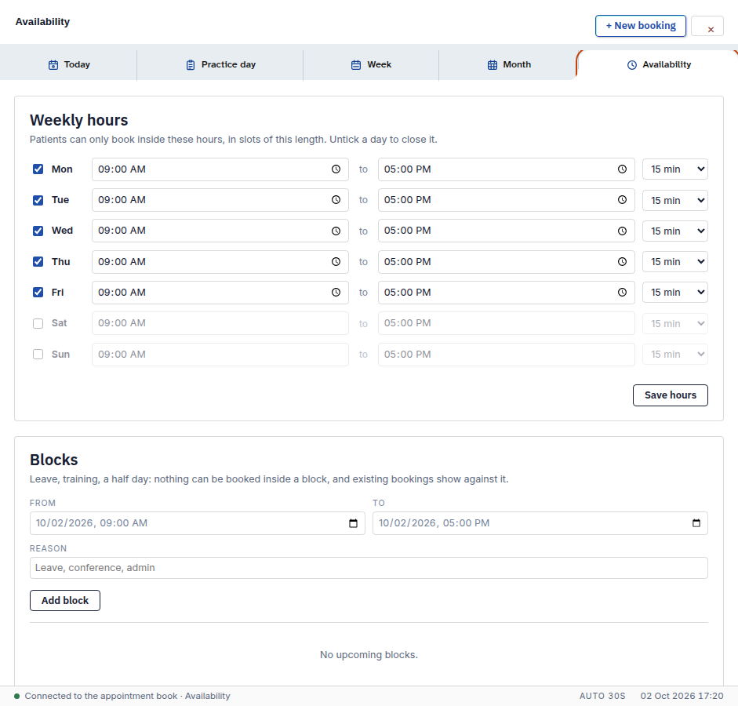Screen dimensions: 738x706
Task: Click the AUTO 30S status indicator
Action: pyautogui.click(x=602, y=696)
